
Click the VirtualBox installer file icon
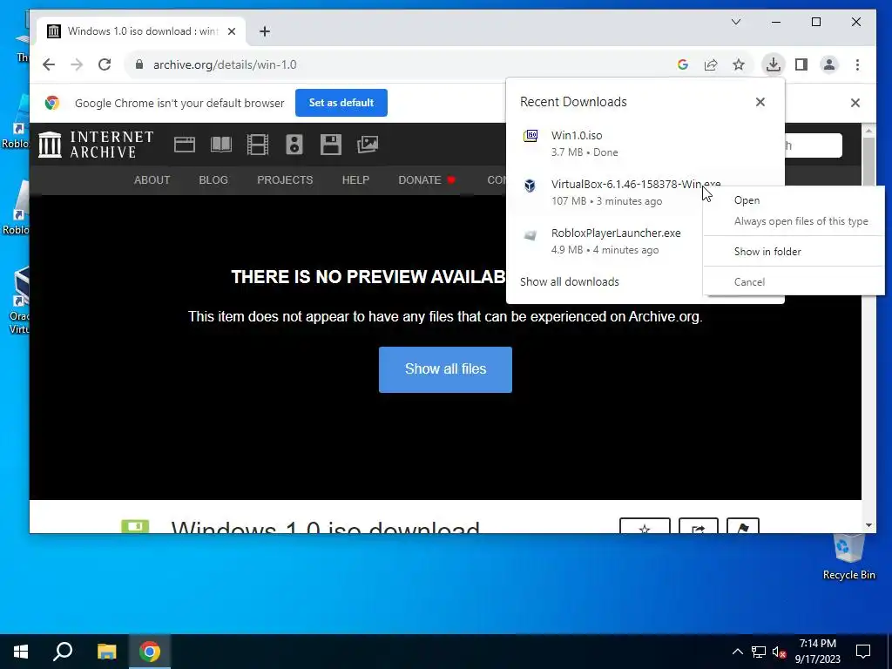pos(530,185)
